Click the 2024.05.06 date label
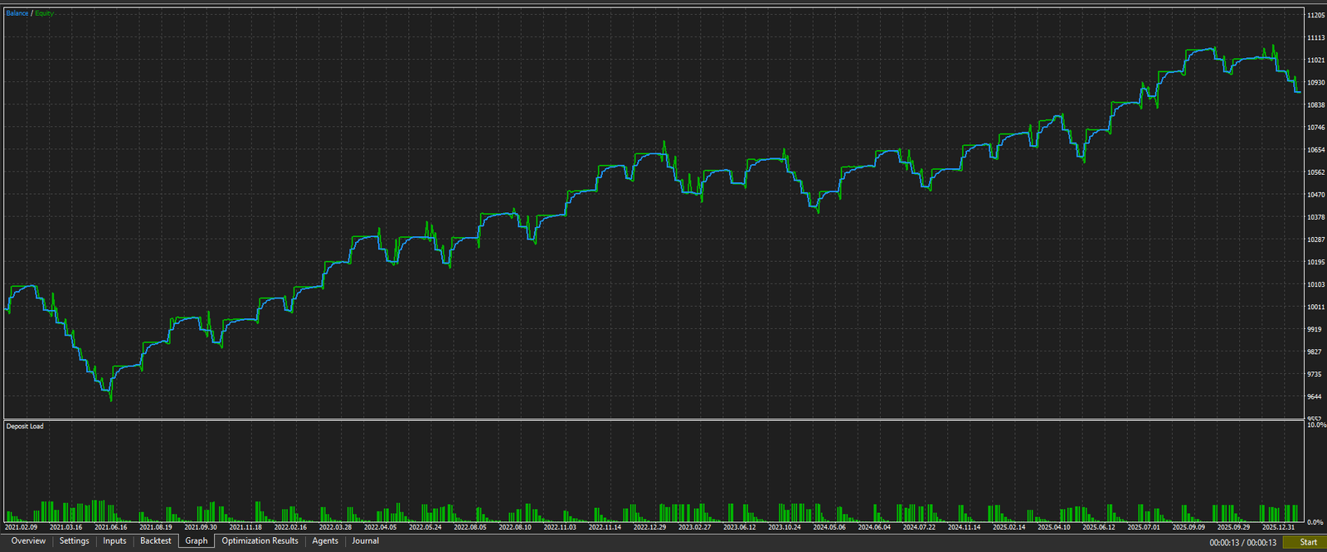Viewport: 1327px width, 552px height. 829,527
